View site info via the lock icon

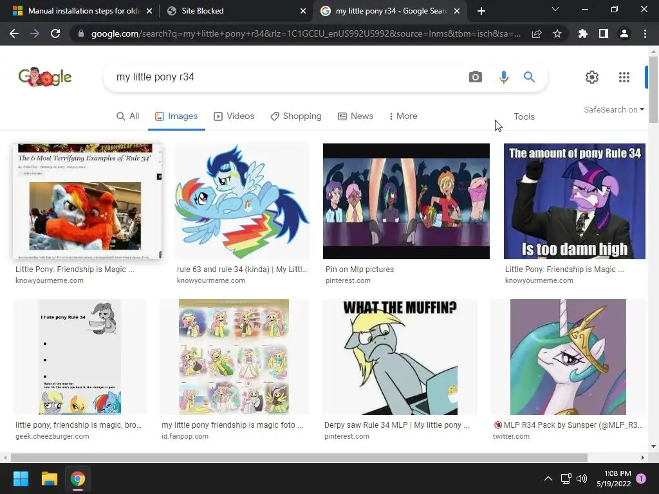point(81,33)
